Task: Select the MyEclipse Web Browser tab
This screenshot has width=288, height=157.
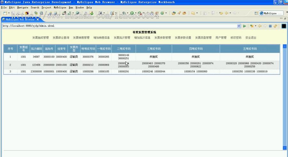Action: 20,19
